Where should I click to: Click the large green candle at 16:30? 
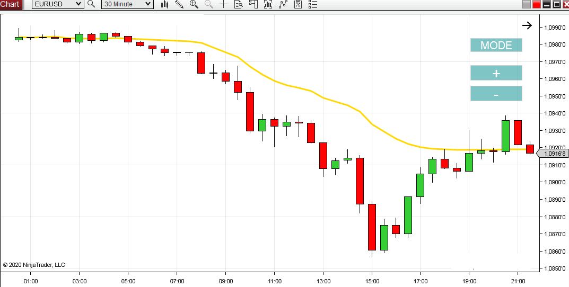pyautogui.click(x=408, y=215)
